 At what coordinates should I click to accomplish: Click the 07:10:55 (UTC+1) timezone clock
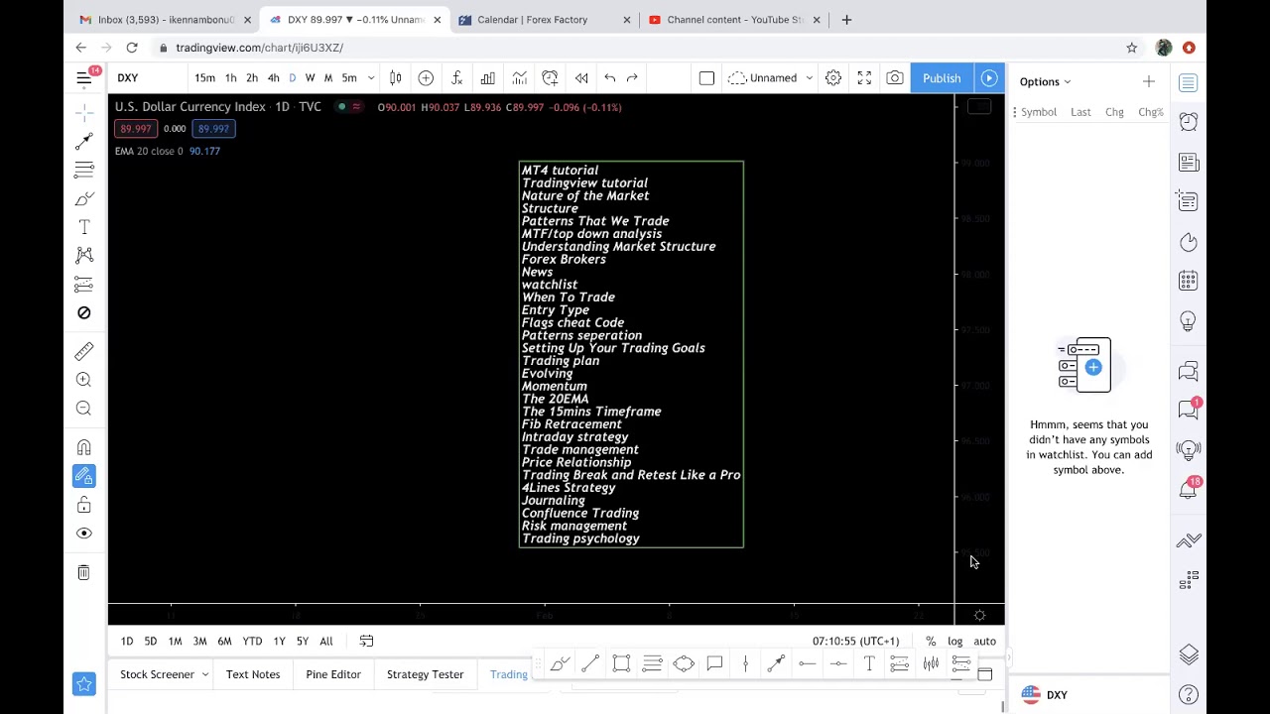(855, 642)
